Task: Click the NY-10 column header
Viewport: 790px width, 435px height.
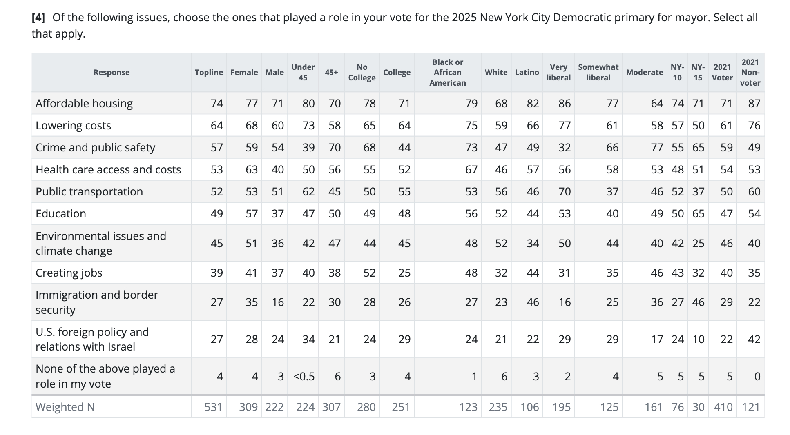Action: click(x=677, y=72)
